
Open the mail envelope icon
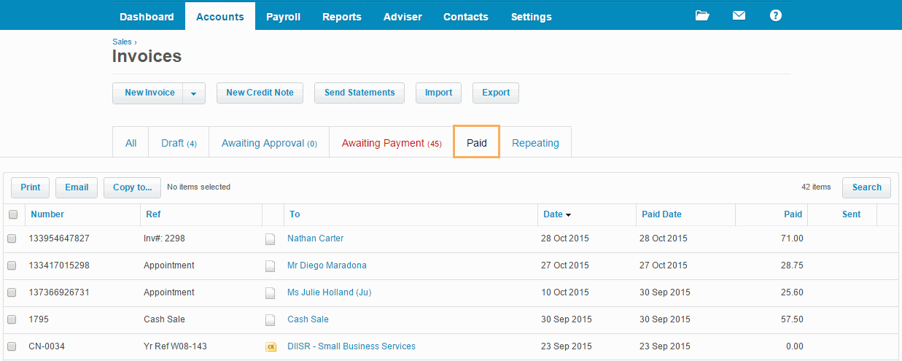739,15
